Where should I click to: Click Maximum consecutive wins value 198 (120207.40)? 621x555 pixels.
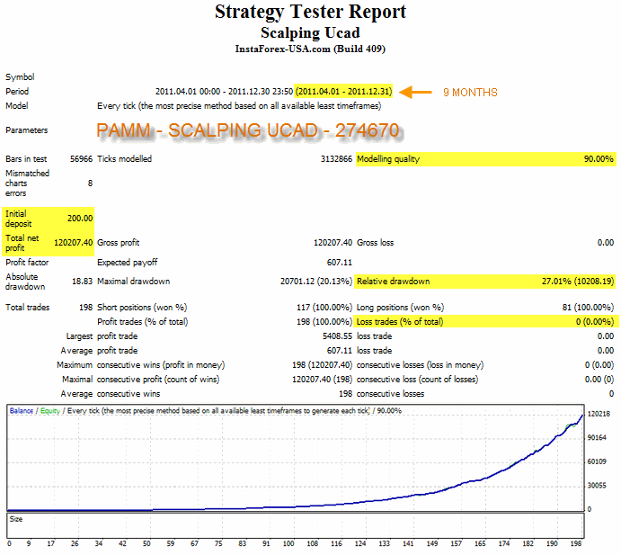pos(322,365)
